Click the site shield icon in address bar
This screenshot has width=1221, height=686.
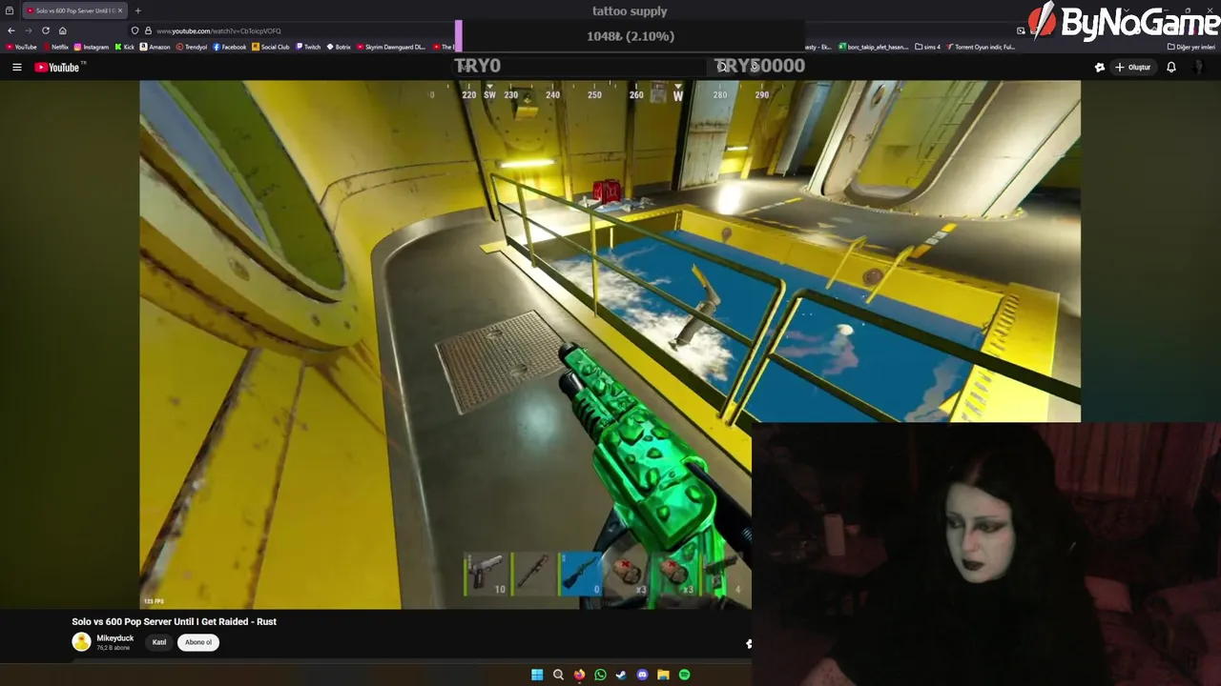click(135, 30)
